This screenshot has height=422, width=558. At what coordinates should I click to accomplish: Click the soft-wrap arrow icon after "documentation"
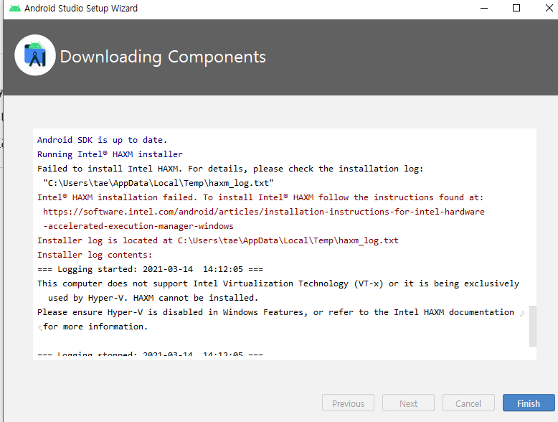point(522,314)
